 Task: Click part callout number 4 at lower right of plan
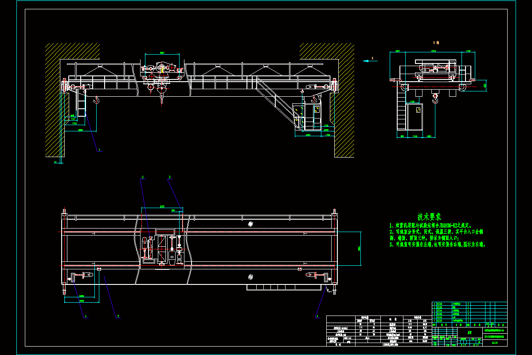pyautogui.click(x=317, y=316)
